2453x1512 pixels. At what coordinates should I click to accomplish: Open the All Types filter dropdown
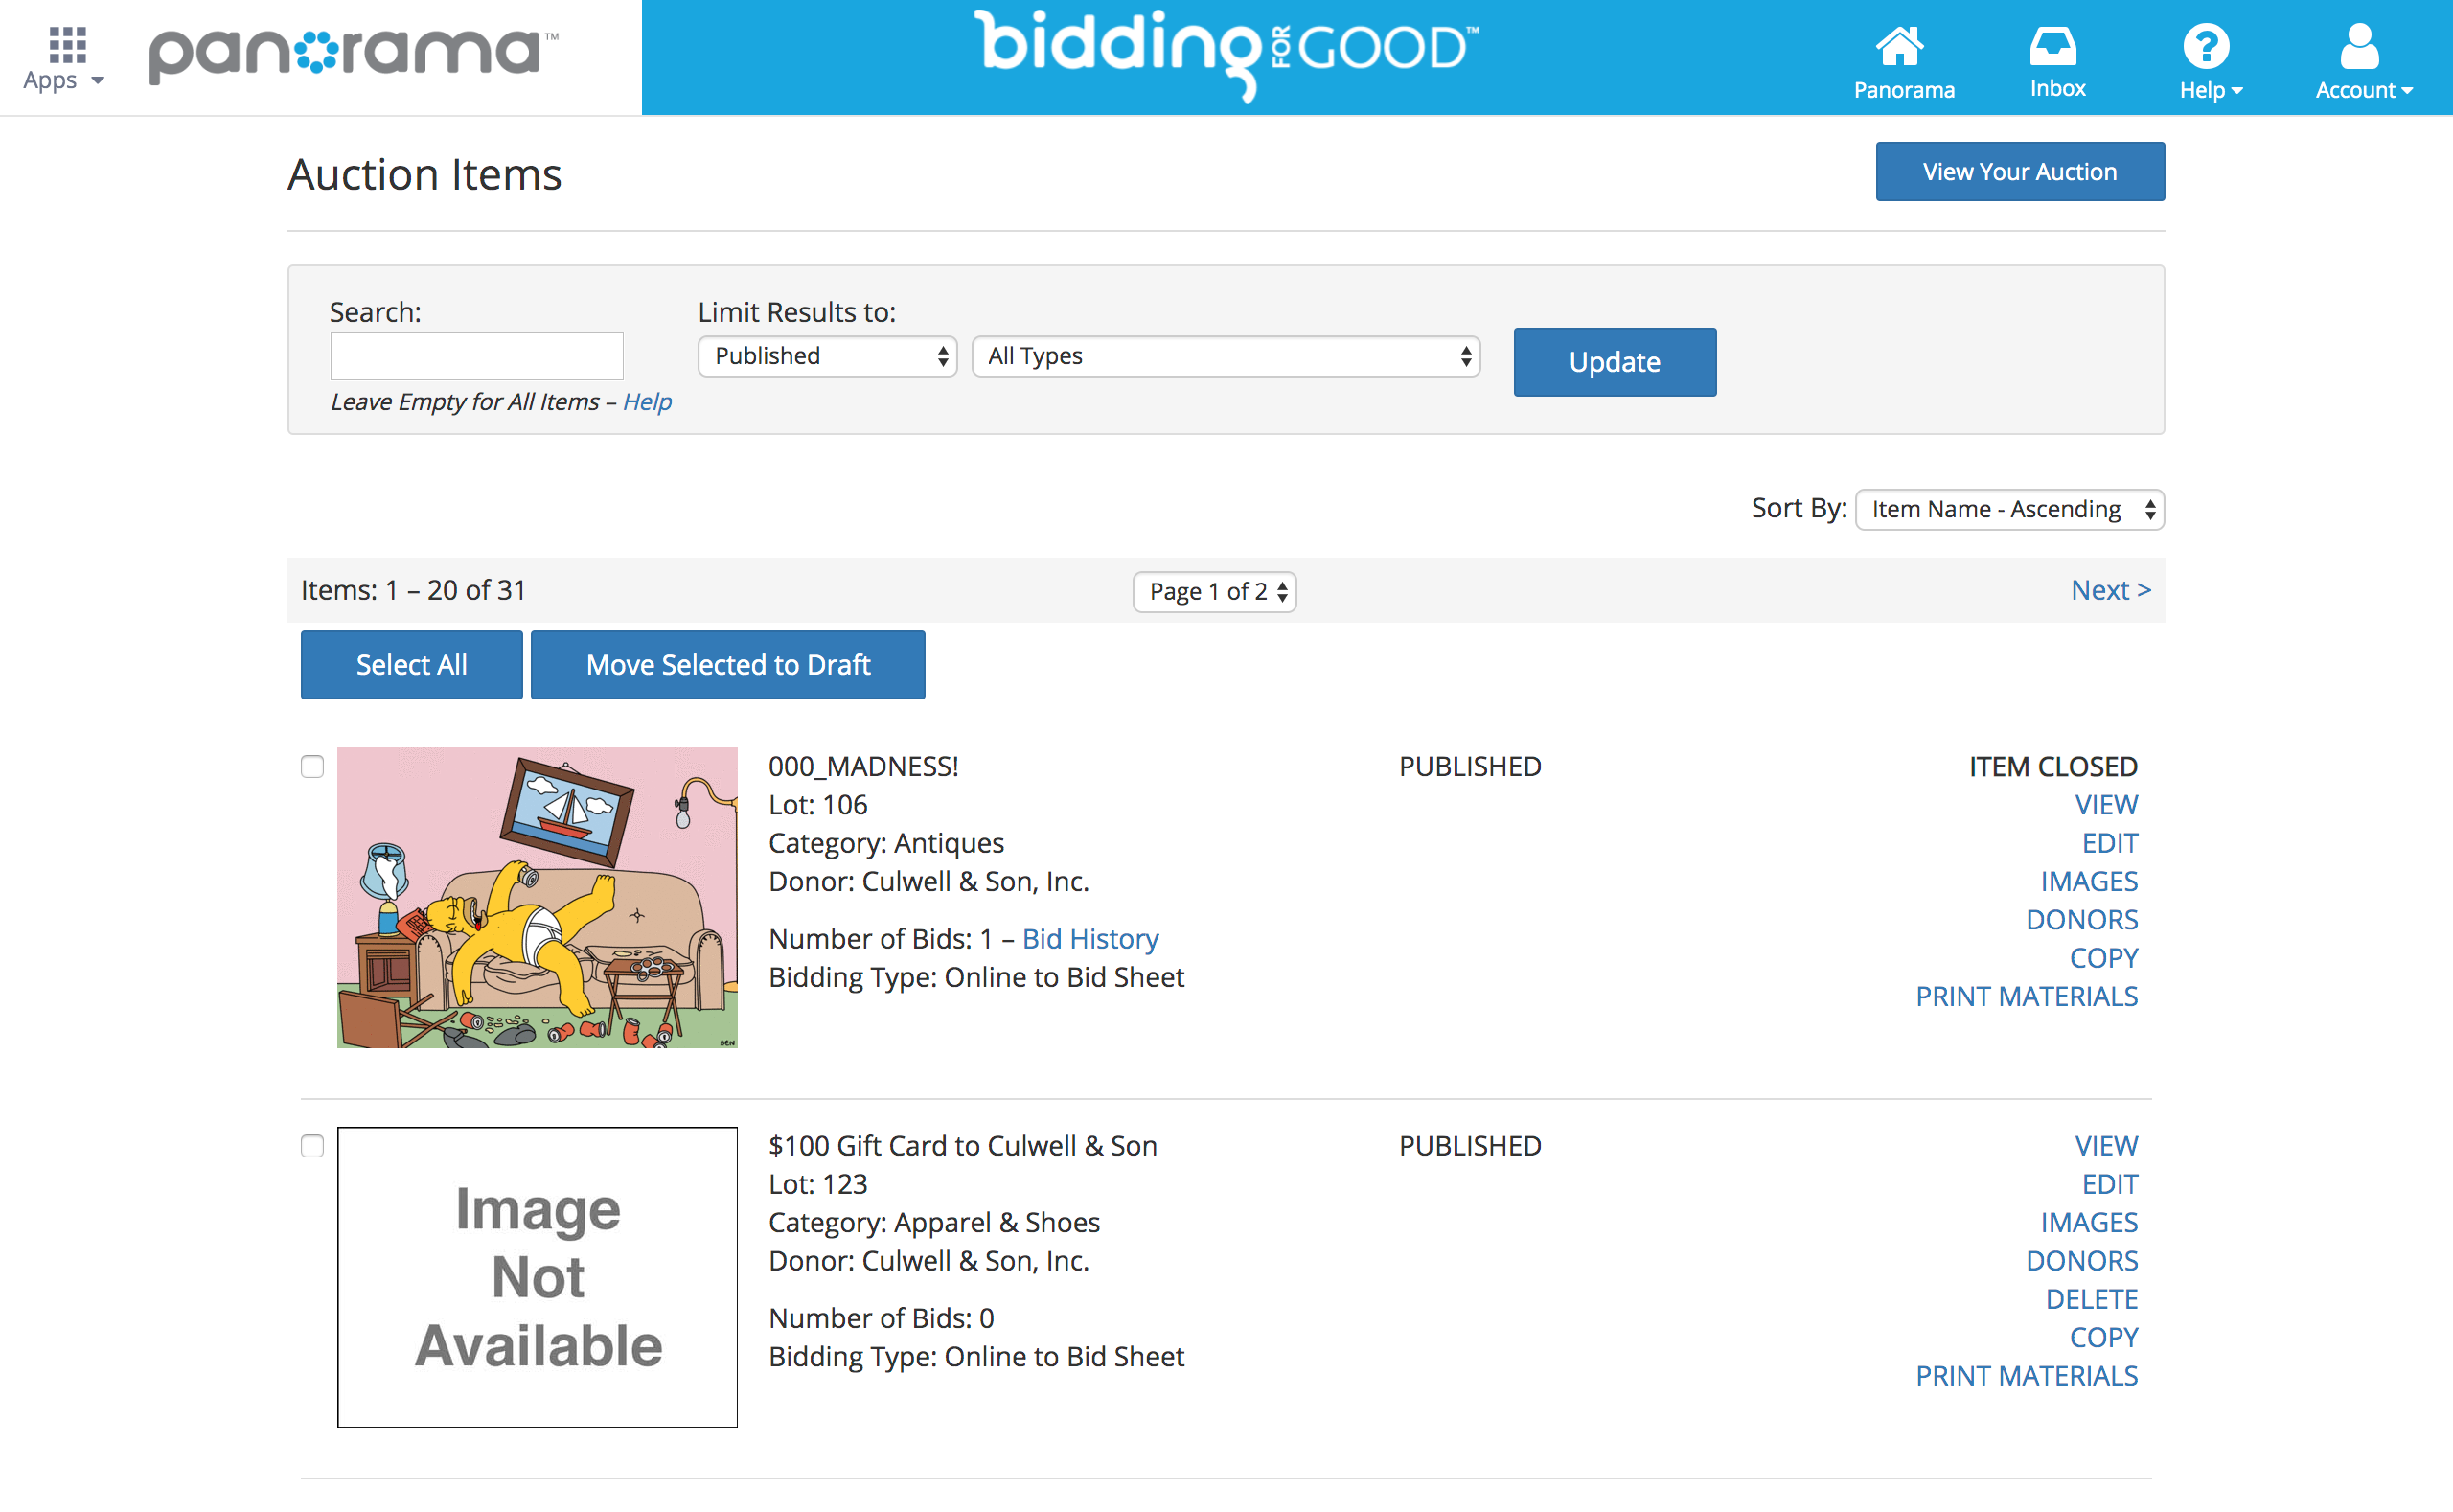[x=1226, y=356]
